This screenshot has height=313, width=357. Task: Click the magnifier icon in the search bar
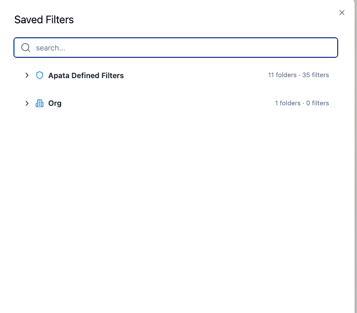[26, 48]
